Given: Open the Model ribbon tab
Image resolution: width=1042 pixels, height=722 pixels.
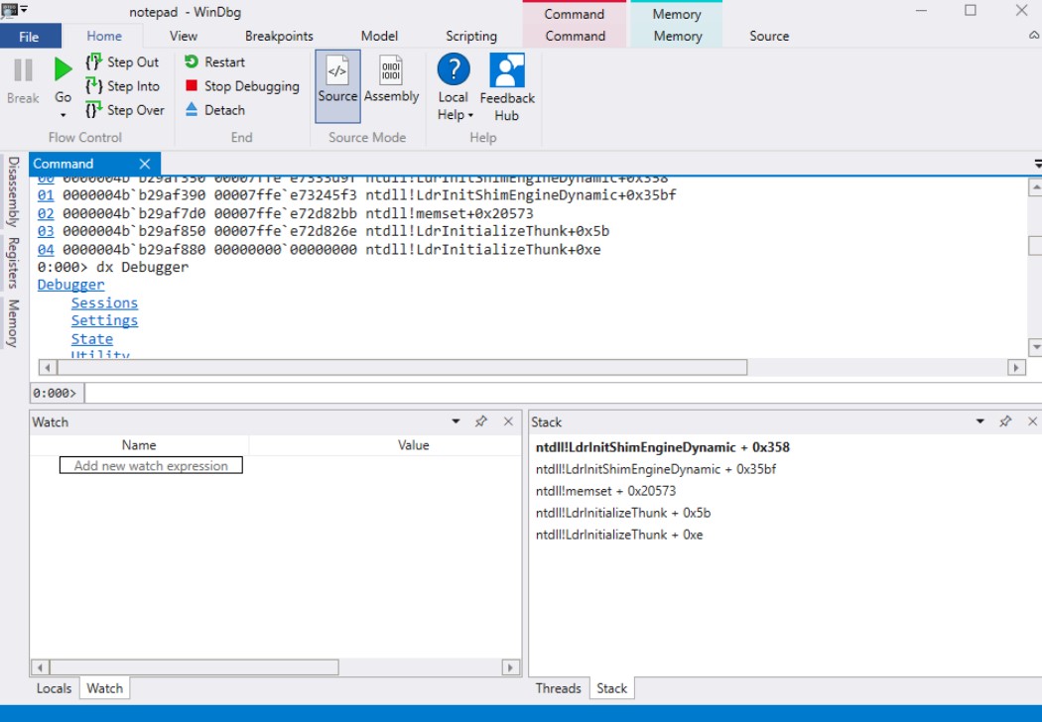Looking at the screenshot, I should tap(379, 36).
